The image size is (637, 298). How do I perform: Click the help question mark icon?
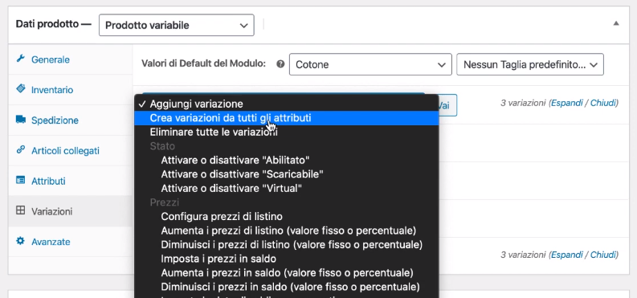click(280, 64)
